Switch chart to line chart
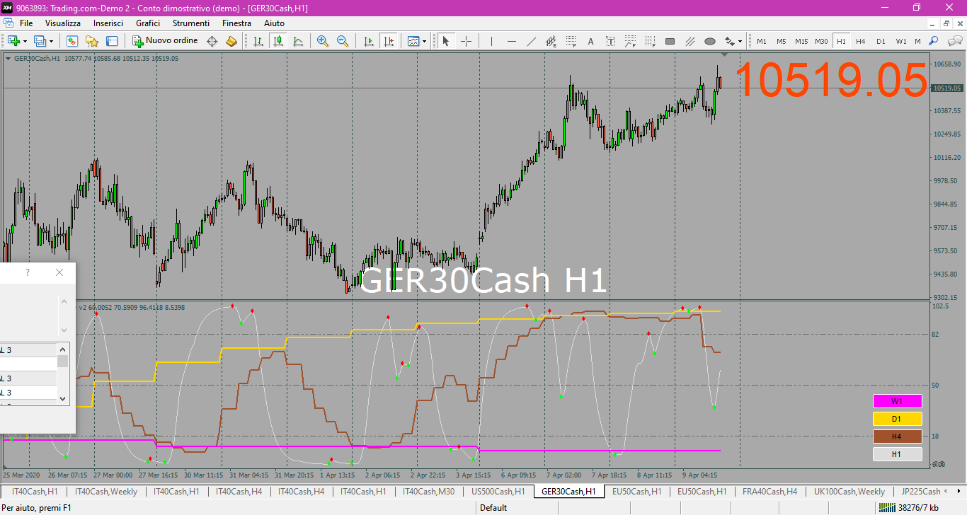The height and width of the screenshot is (515, 967). 298,41
